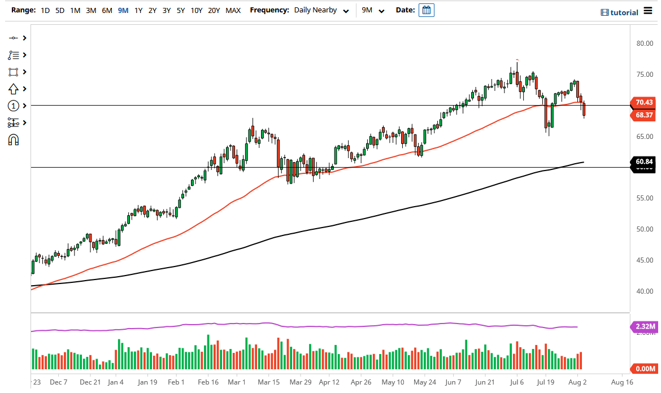Select the 3M range tab
The height and width of the screenshot is (393, 661).
pos(92,10)
